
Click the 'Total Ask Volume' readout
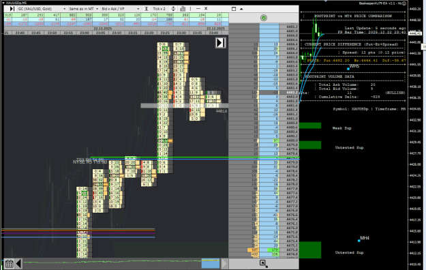click(x=347, y=85)
